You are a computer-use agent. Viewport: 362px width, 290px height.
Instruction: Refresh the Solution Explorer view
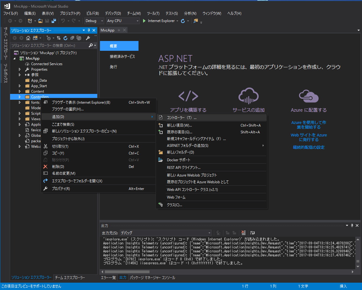click(65, 38)
